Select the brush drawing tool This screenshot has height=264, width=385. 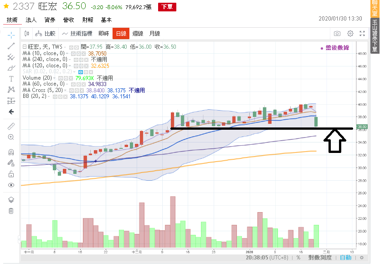click(x=11, y=68)
